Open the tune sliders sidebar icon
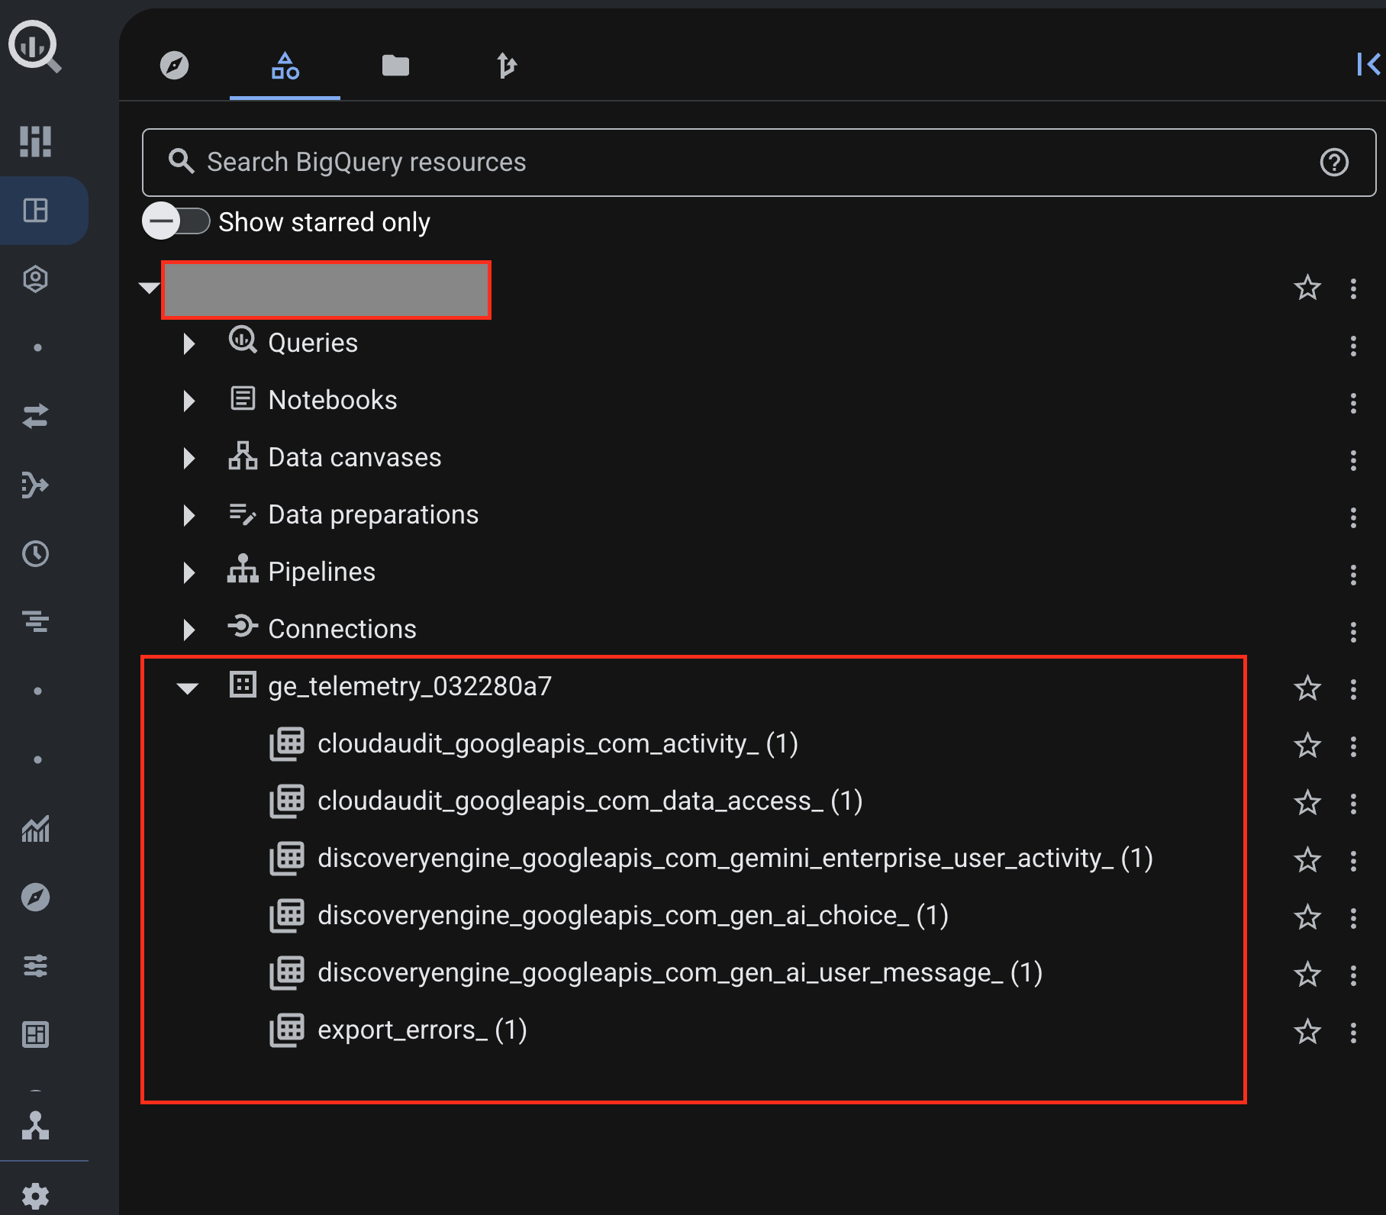Screen dimensions: 1386x1215 [x=35, y=965]
